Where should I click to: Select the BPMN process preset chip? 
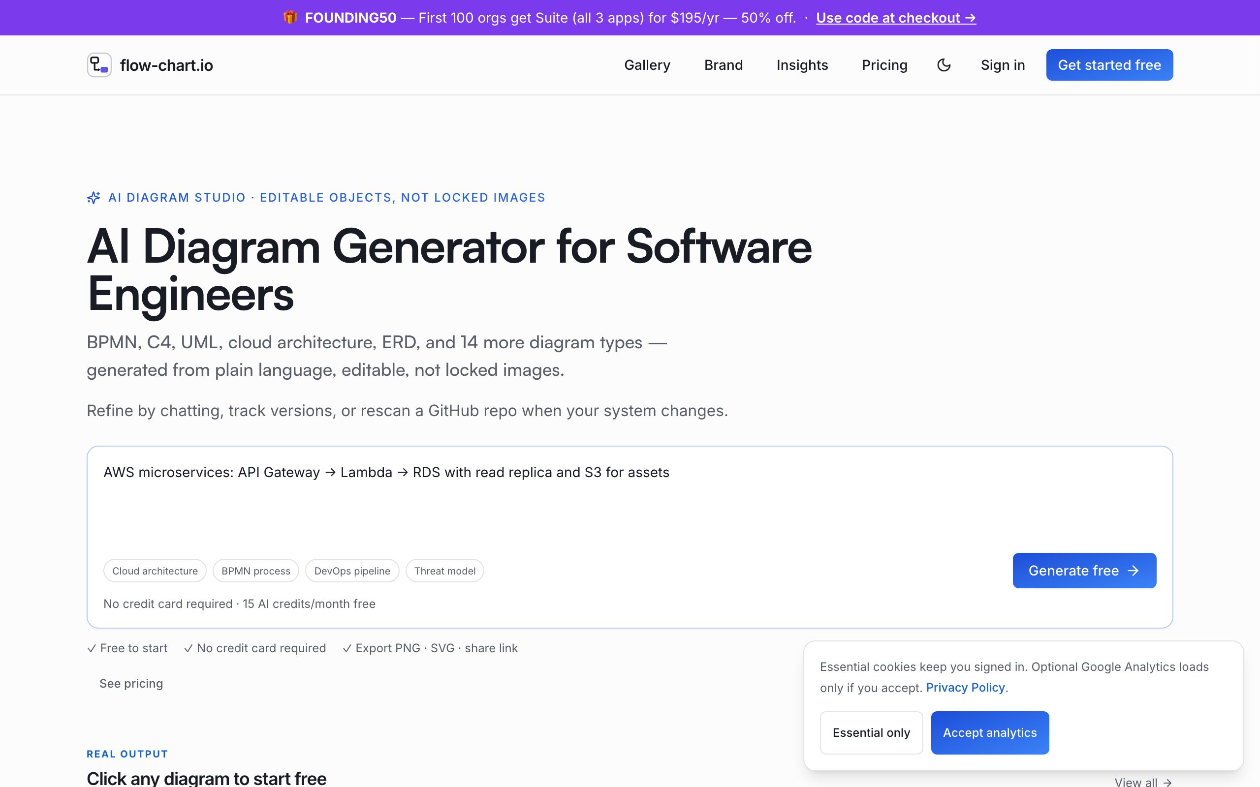coord(255,571)
